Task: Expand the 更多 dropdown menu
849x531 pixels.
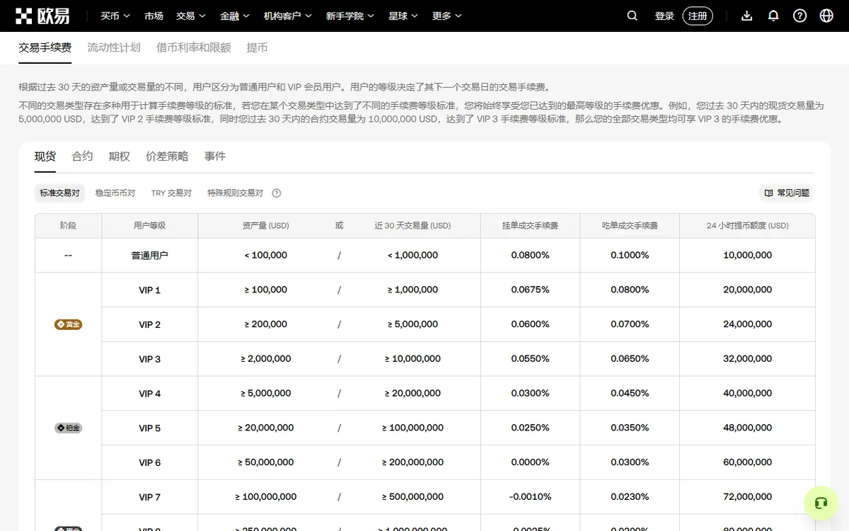Action: point(447,16)
